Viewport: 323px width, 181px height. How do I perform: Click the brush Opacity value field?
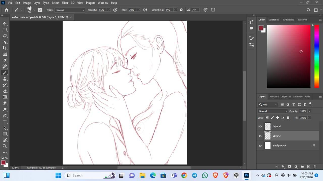[102, 10]
